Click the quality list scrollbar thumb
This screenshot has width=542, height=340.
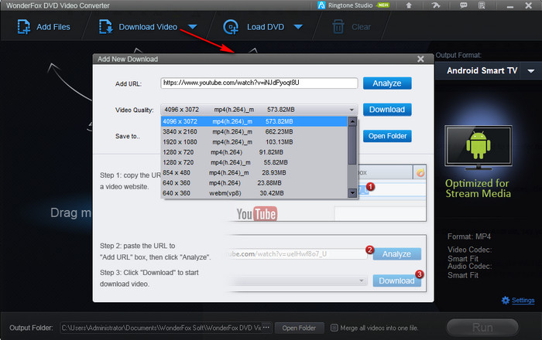[x=352, y=145]
